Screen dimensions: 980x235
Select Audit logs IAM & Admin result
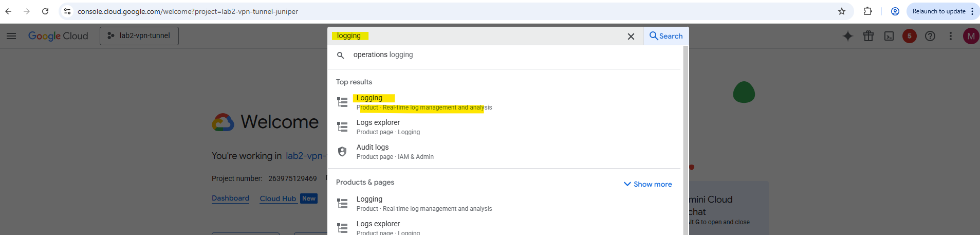tap(373, 148)
